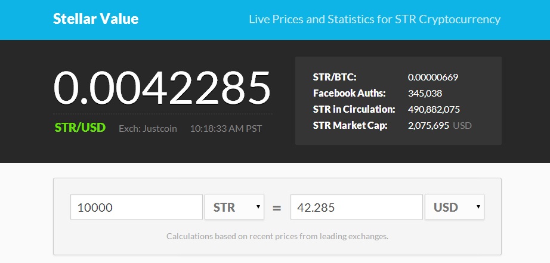Viewport: 550px width, 263px height.
Task: Focus the result field showing 42.285
Action: pyautogui.click(x=356, y=207)
